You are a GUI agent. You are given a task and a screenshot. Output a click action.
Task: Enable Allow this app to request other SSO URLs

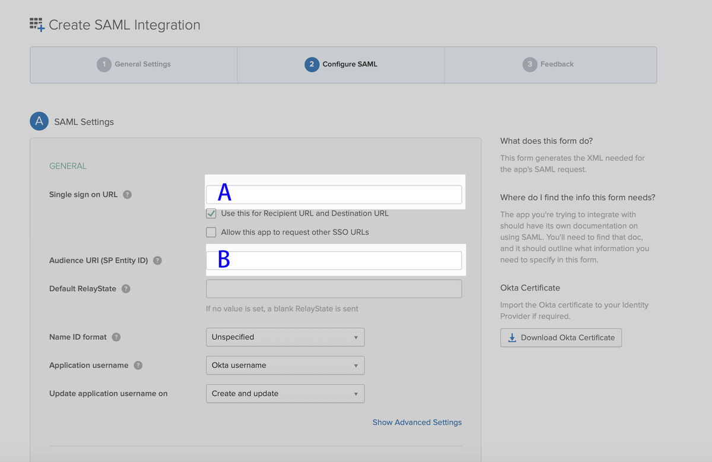211,232
